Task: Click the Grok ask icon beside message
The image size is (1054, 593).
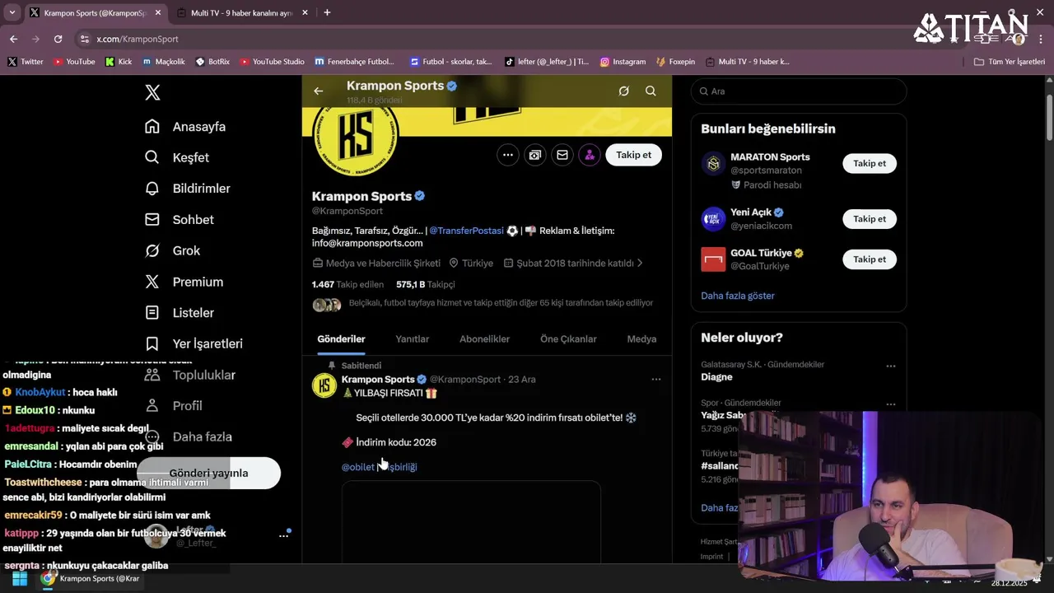Action: pyautogui.click(x=535, y=155)
